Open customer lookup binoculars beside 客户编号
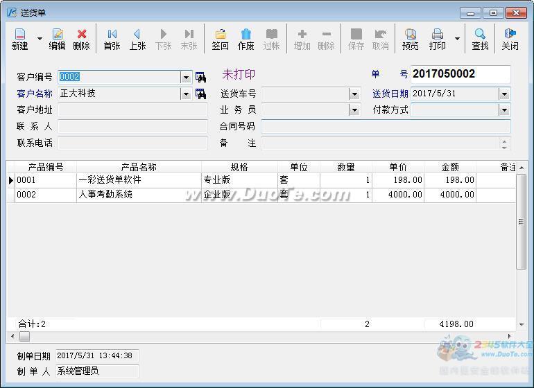Screen dimensions: 534x388 point(200,78)
